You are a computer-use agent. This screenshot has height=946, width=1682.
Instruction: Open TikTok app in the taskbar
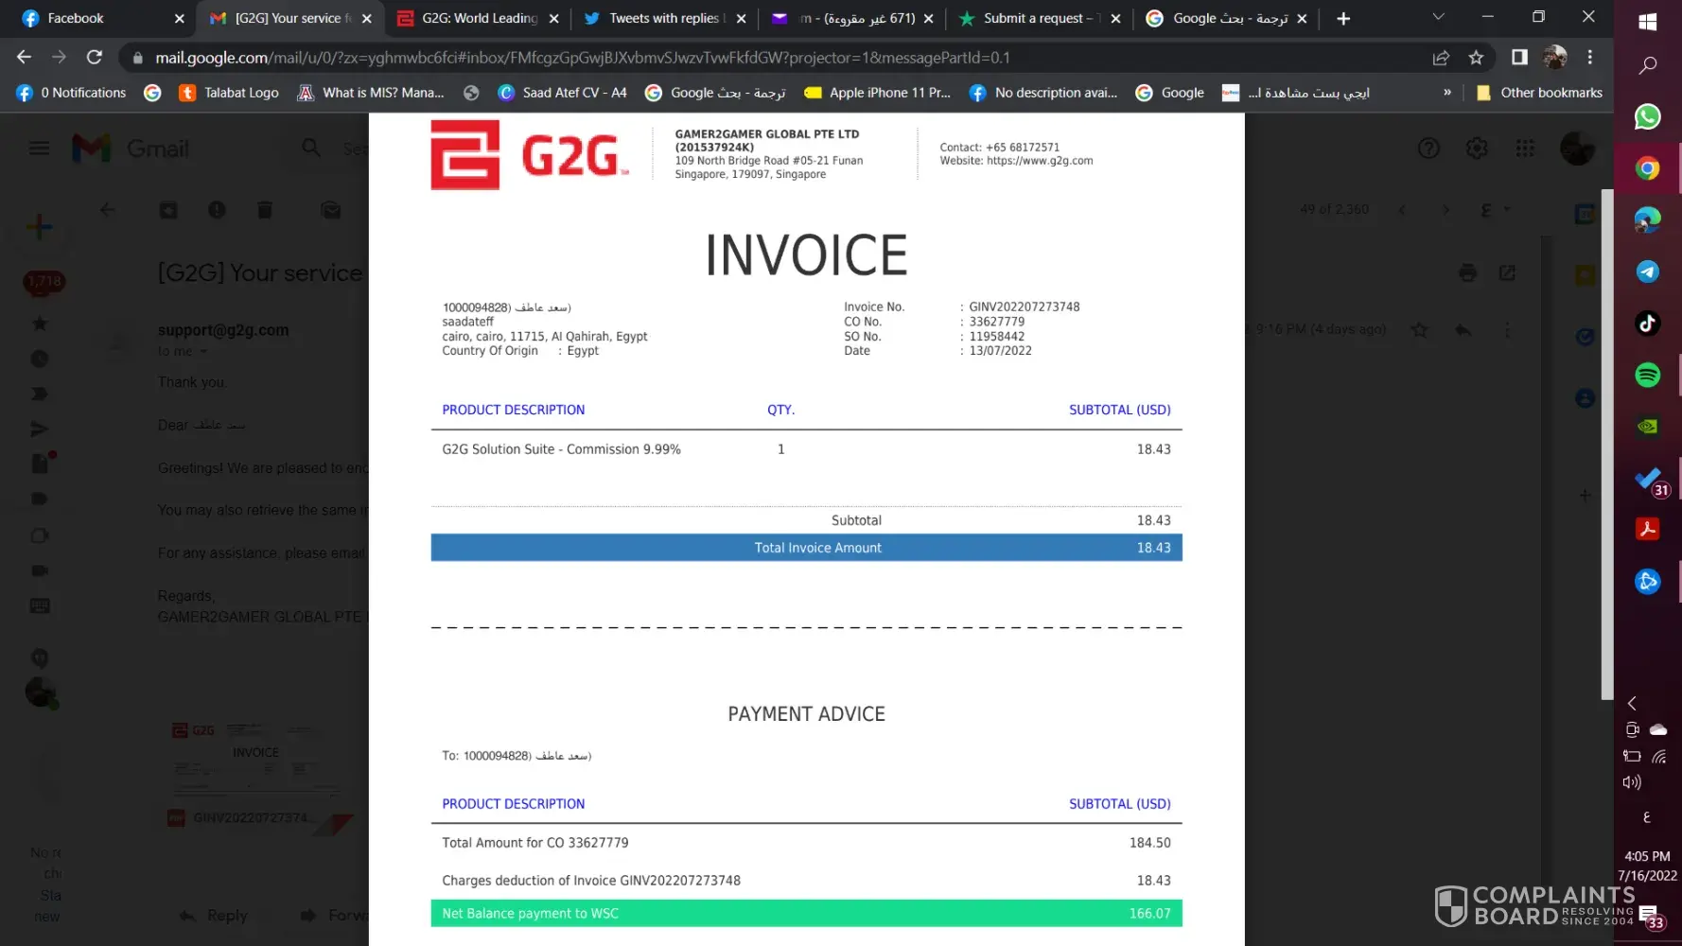(1647, 324)
